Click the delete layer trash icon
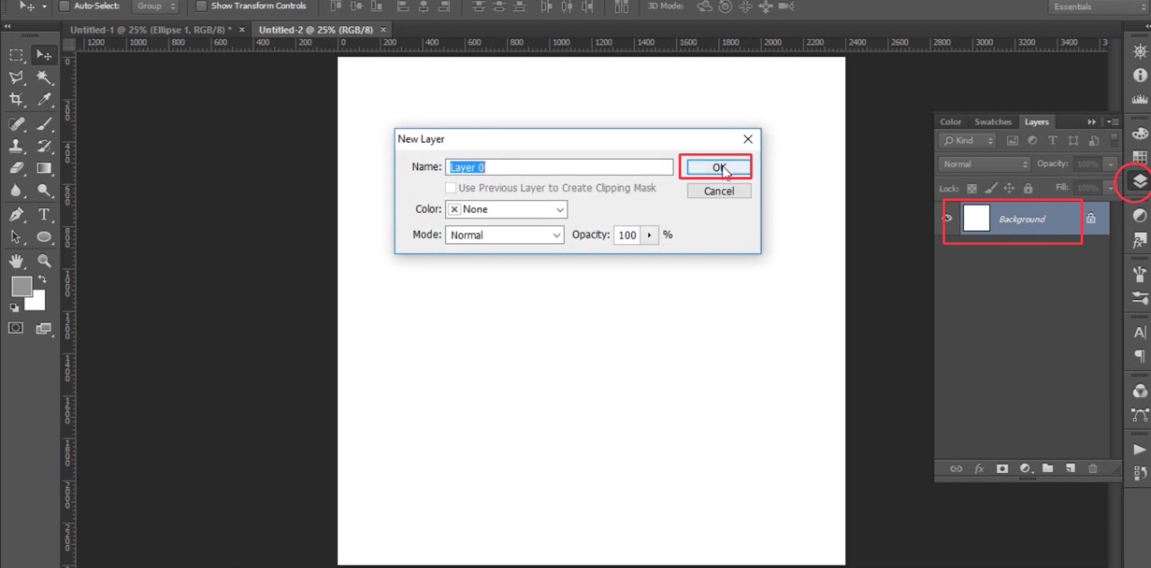 [x=1093, y=469]
